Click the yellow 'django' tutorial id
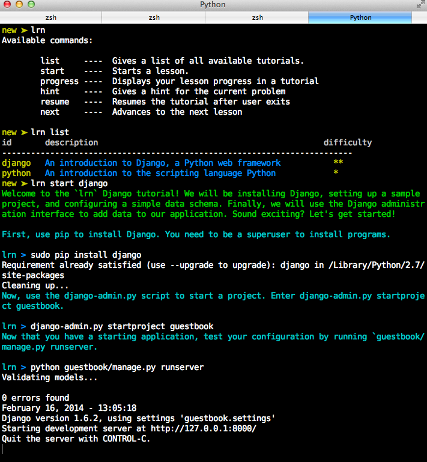Screen dimensions: 427x462 (16, 163)
